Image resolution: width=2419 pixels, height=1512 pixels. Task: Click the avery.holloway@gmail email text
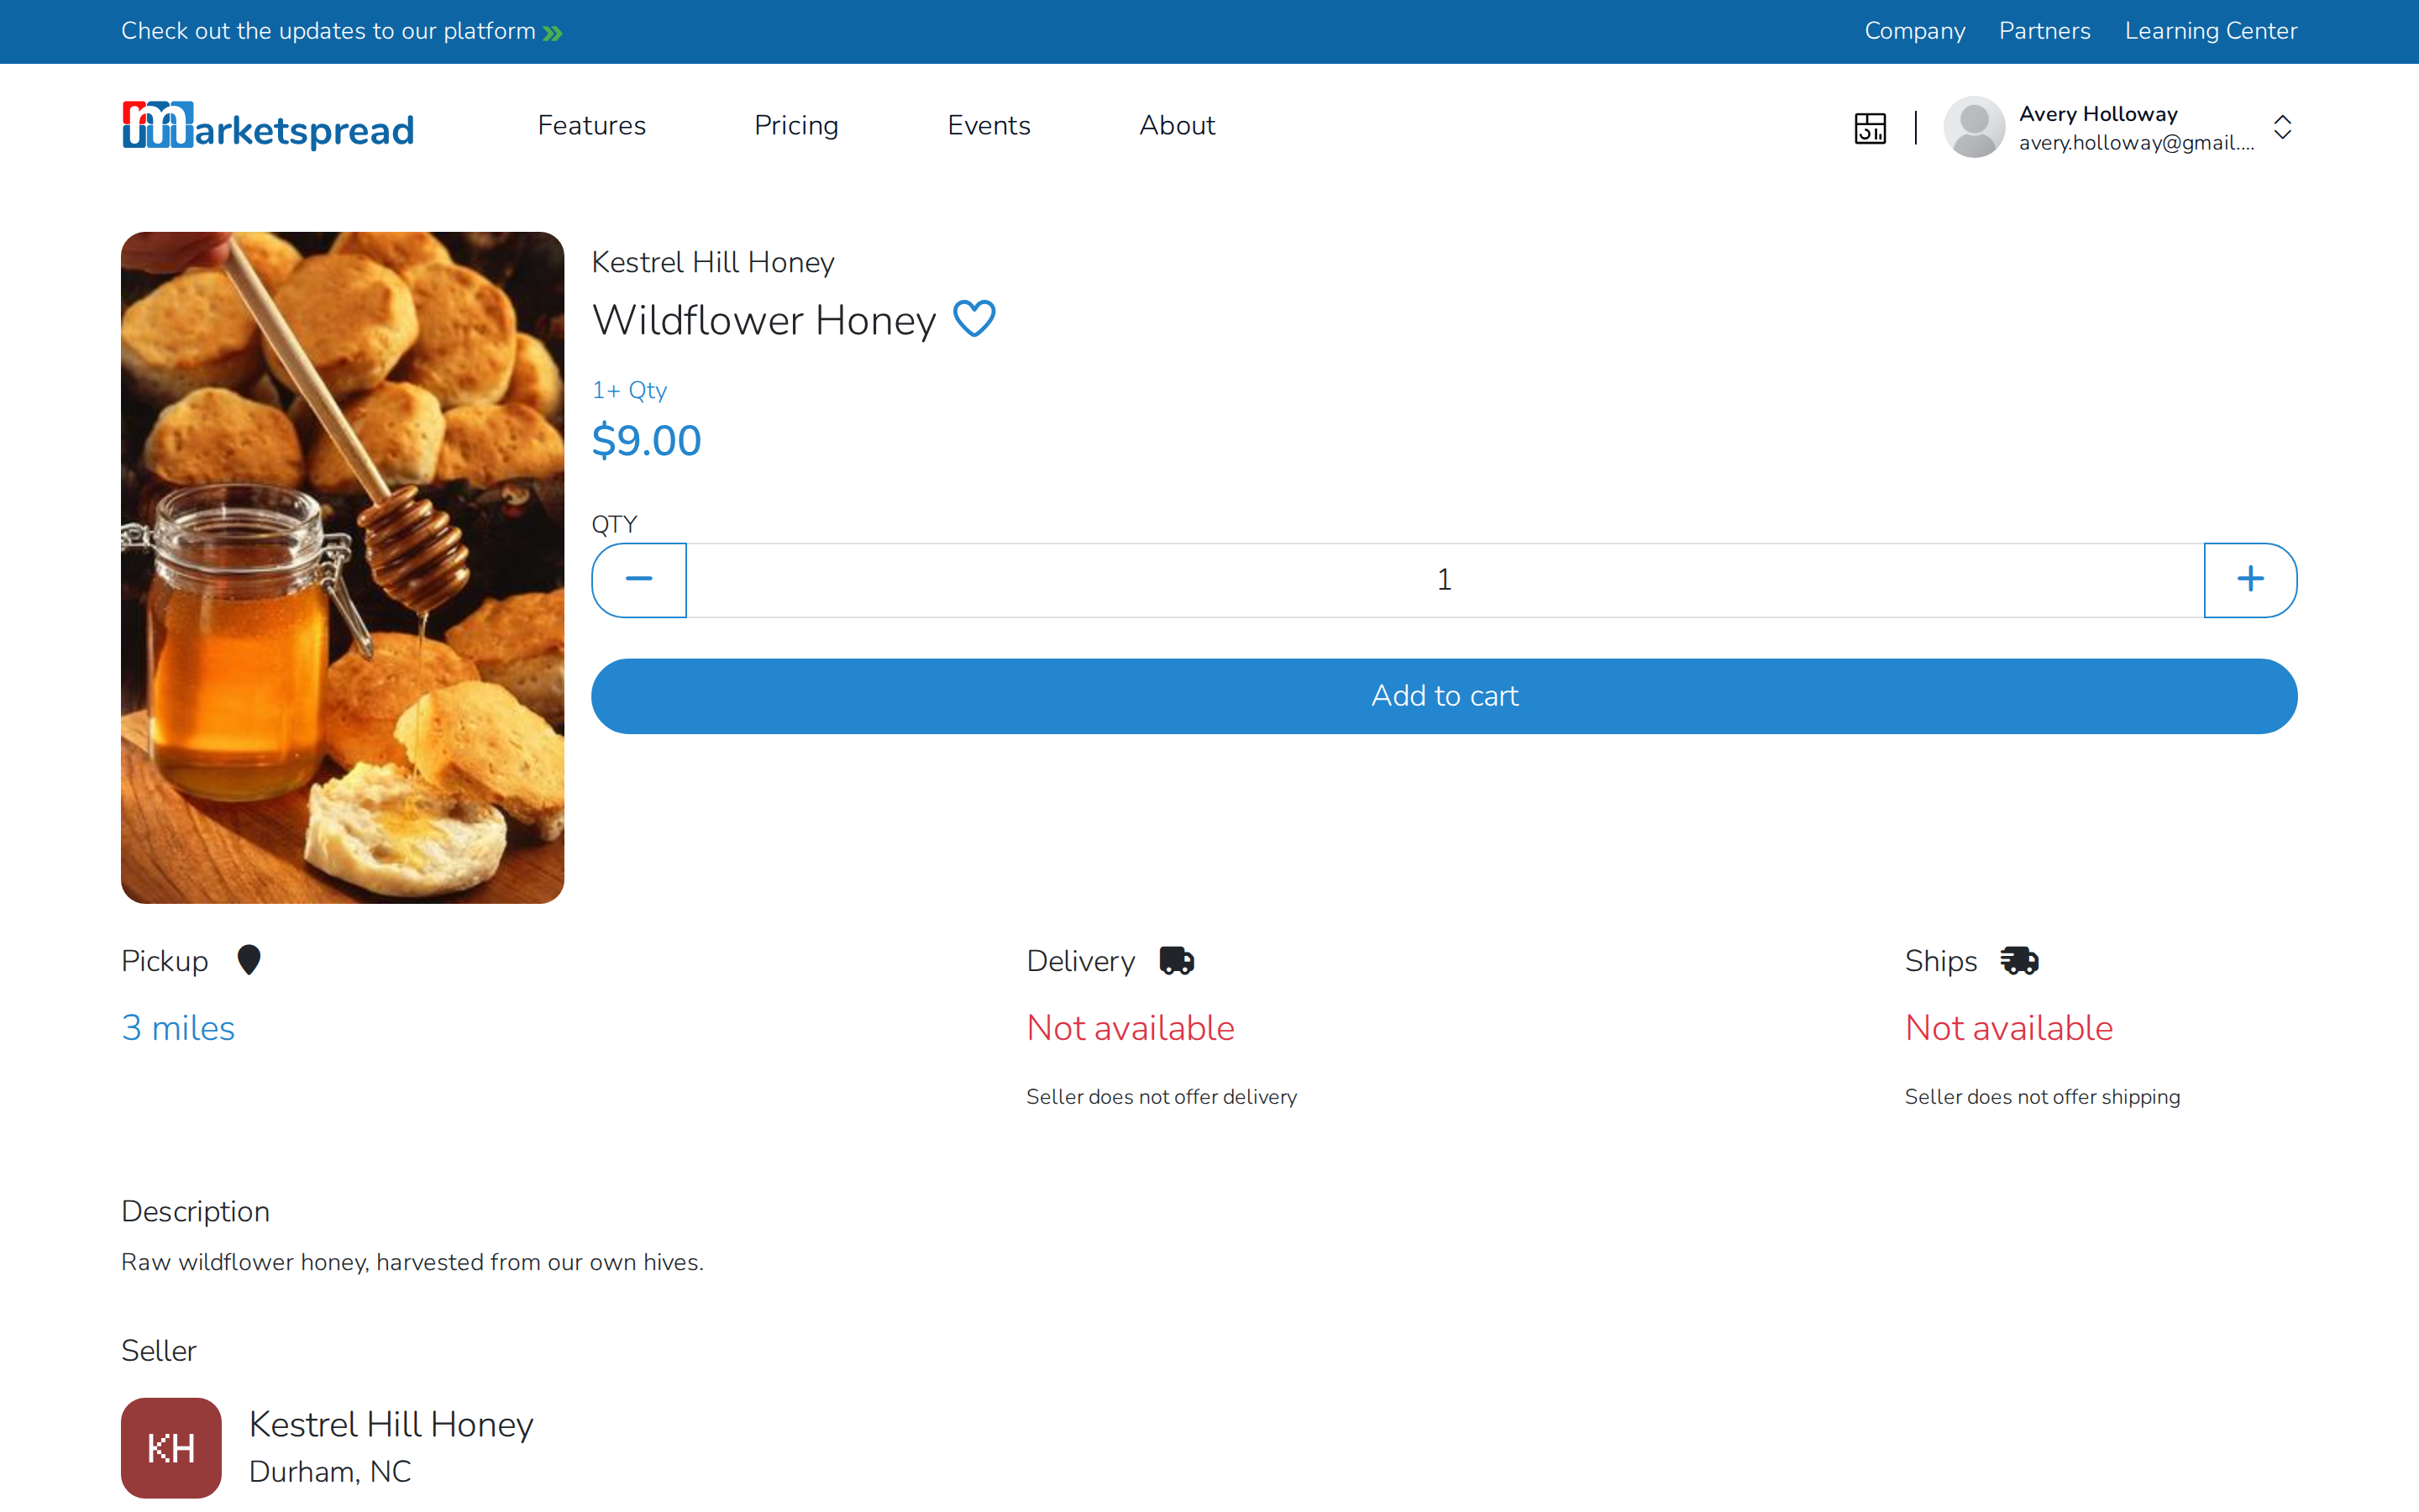point(2136,143)
